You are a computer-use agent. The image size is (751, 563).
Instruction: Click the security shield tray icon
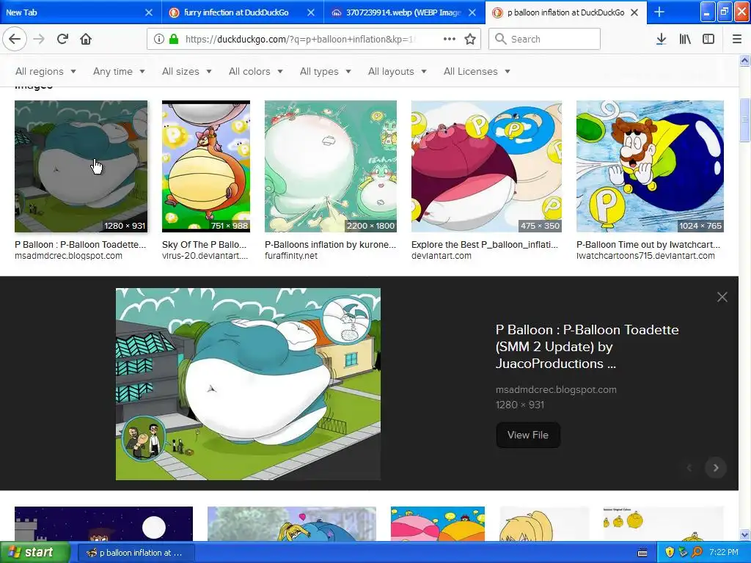click(x=670, y=552)
